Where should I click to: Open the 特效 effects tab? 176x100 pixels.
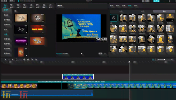coord(31,6)
